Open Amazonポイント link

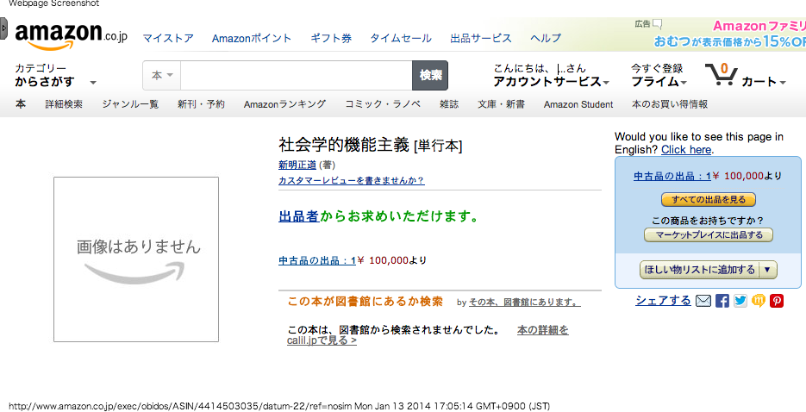tap(252, 38)
